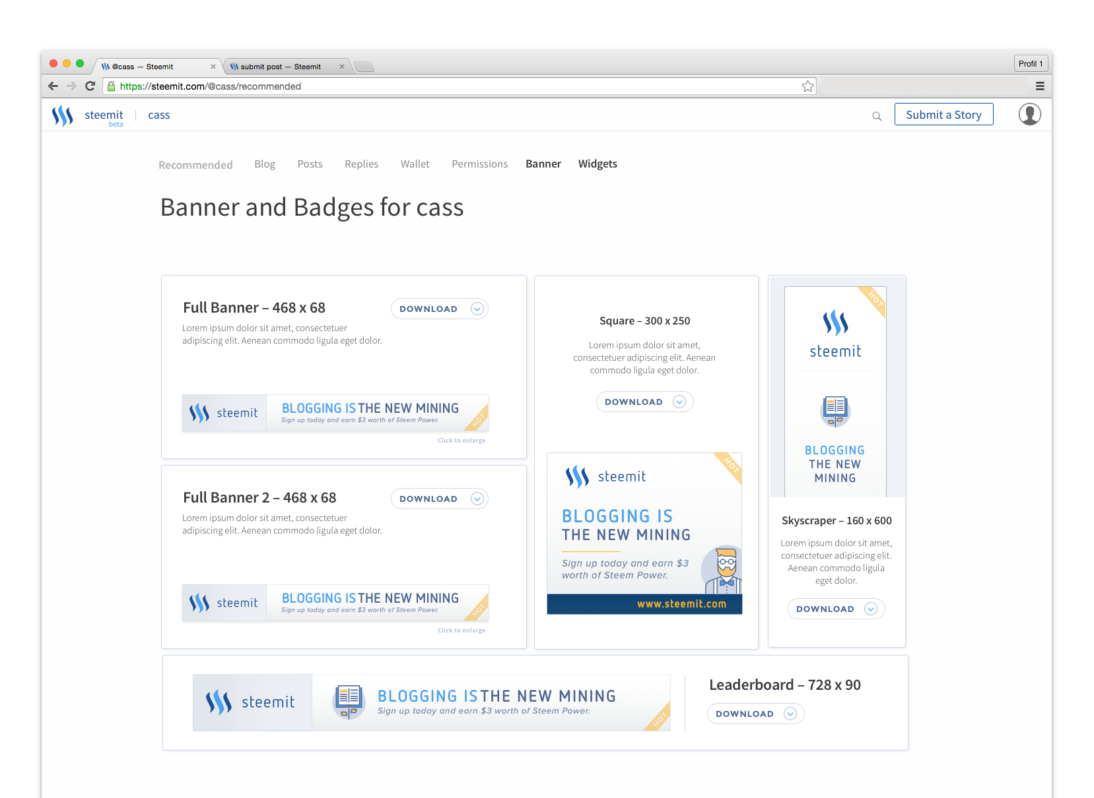The width and height of the screenshot is (1094, 798).
Task: Click the green maximize window button
Action: point(80,63)
